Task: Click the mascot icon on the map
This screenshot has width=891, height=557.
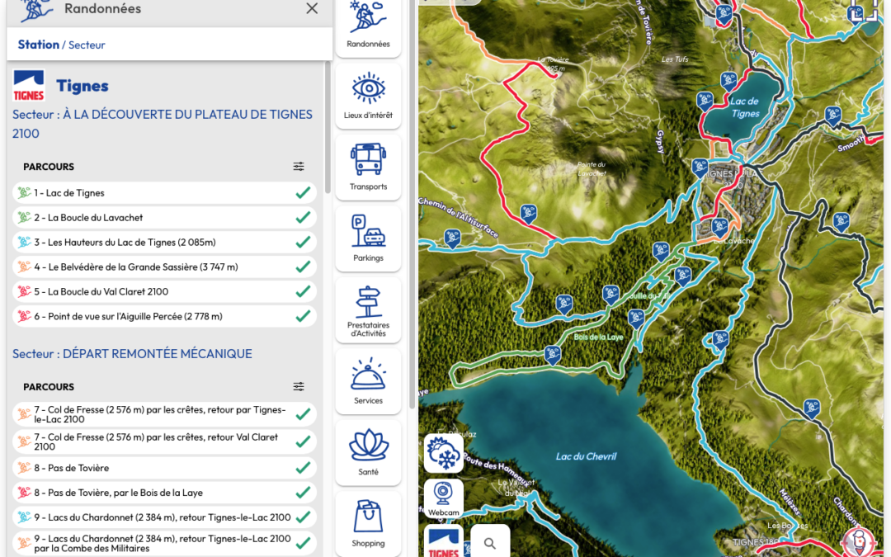Action: (x=859, y=542)
